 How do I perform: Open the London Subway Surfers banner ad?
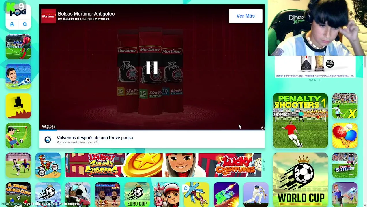(163, 165)
